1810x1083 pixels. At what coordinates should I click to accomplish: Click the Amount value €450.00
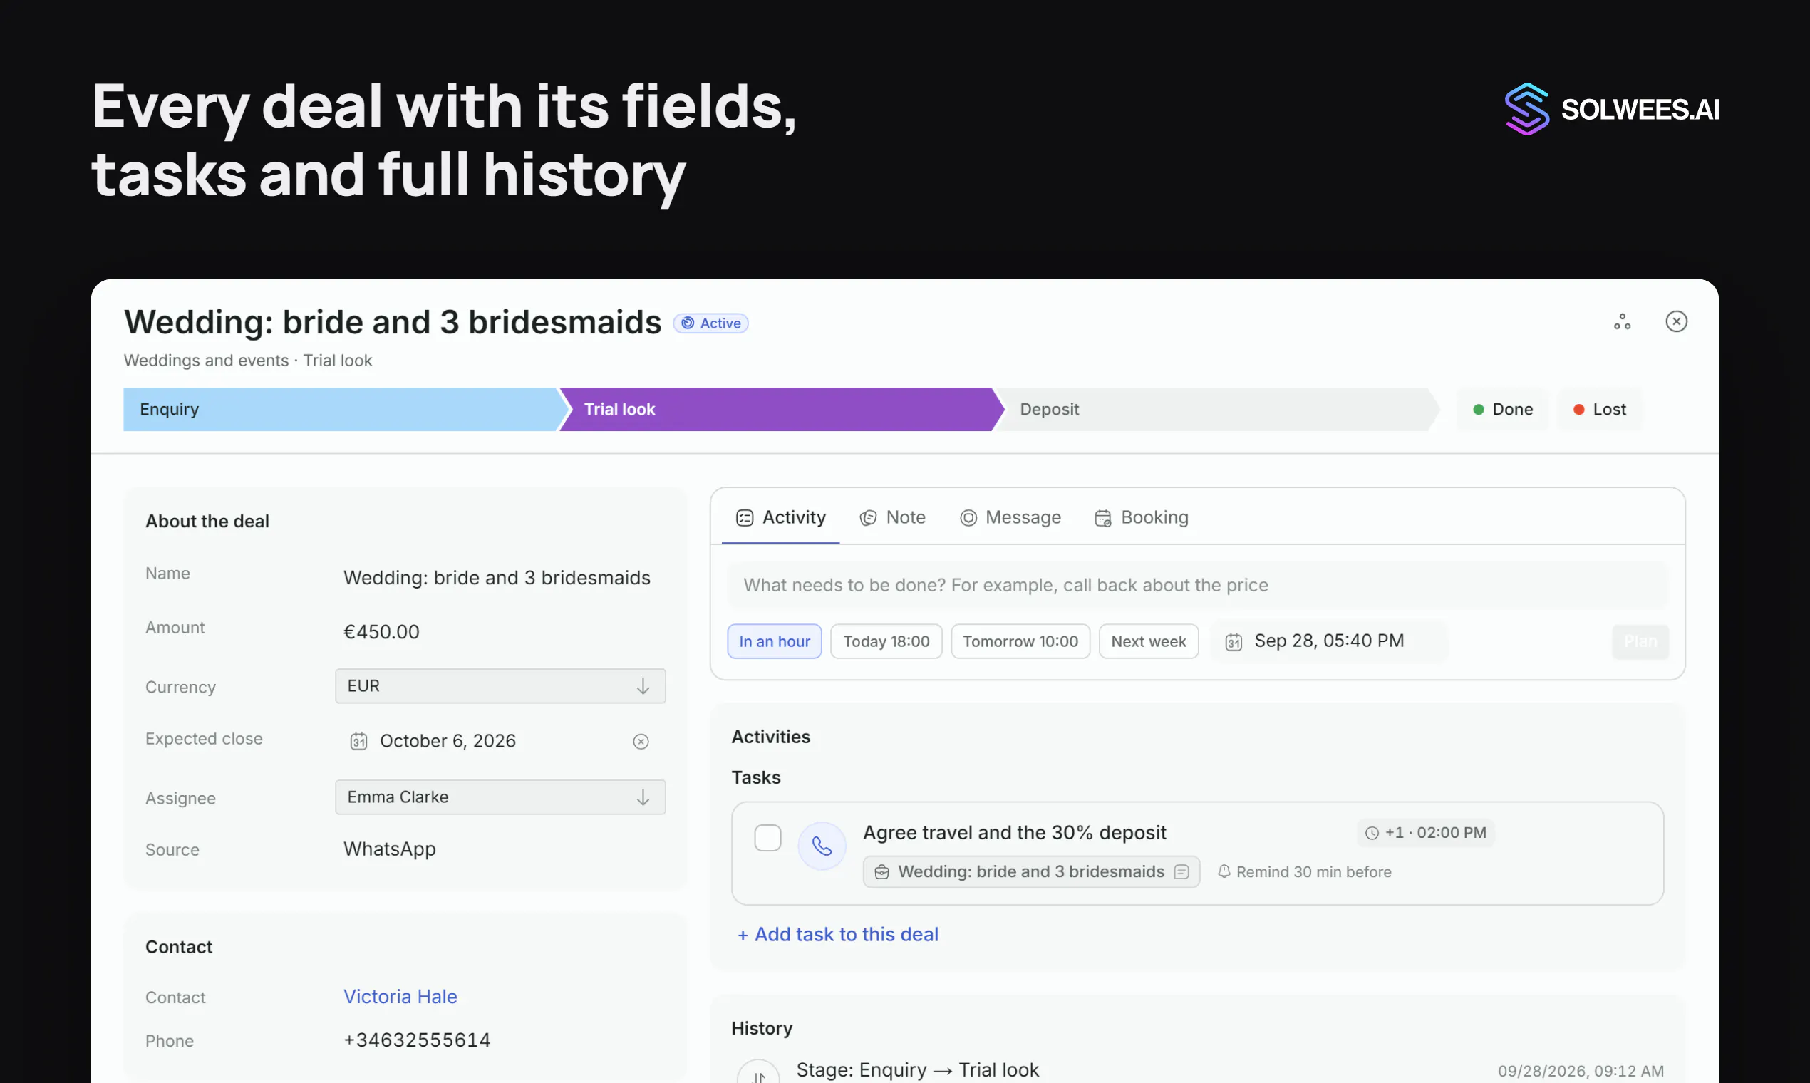[x=382, y=632]
